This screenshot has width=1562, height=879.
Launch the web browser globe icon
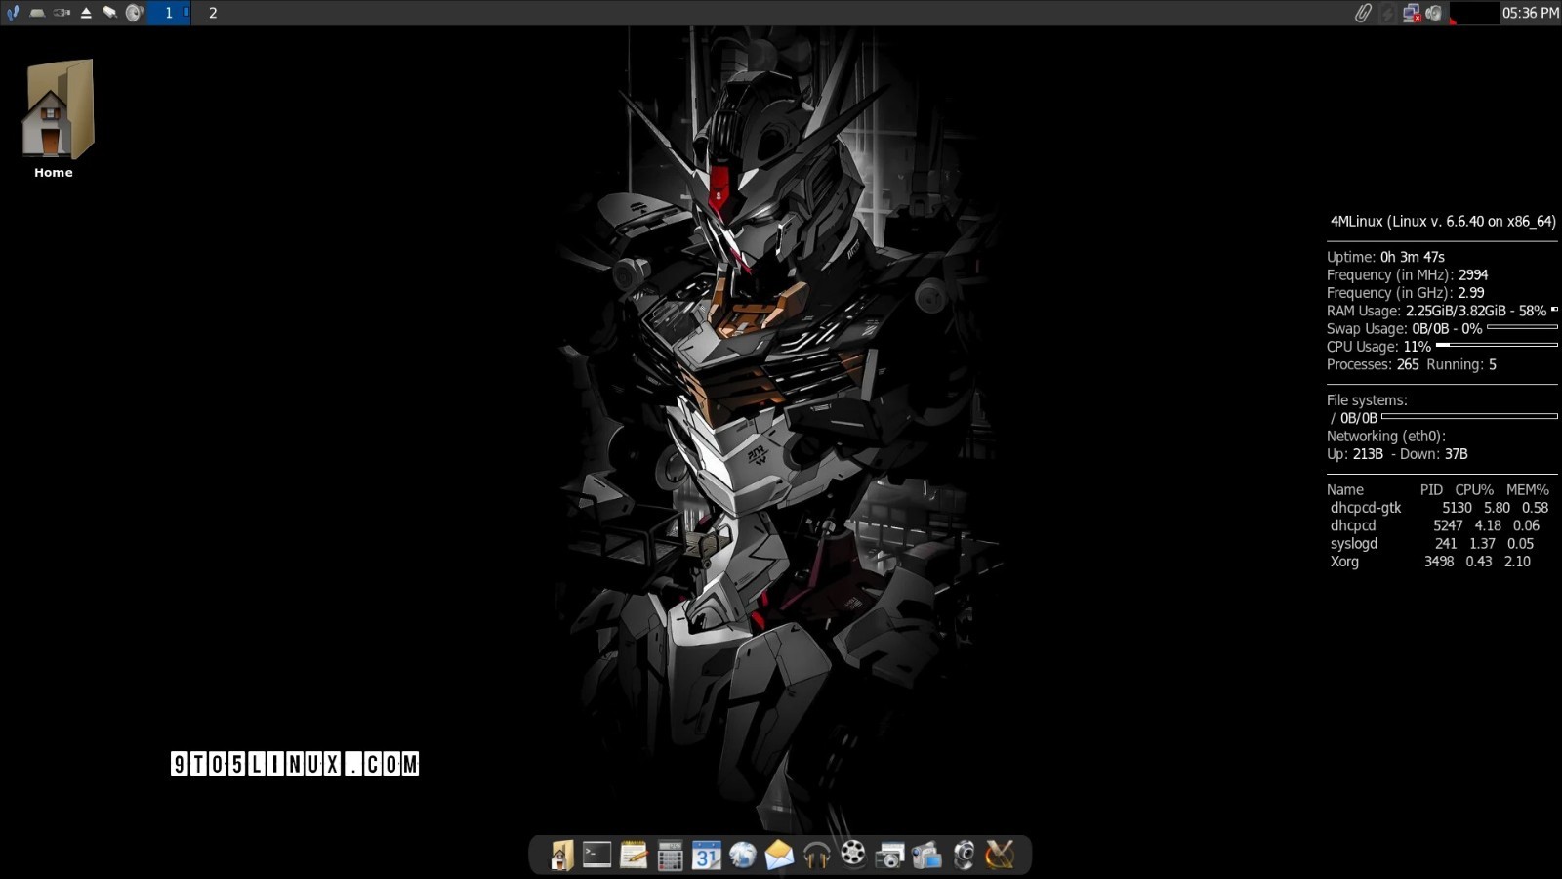click(744, 855)
